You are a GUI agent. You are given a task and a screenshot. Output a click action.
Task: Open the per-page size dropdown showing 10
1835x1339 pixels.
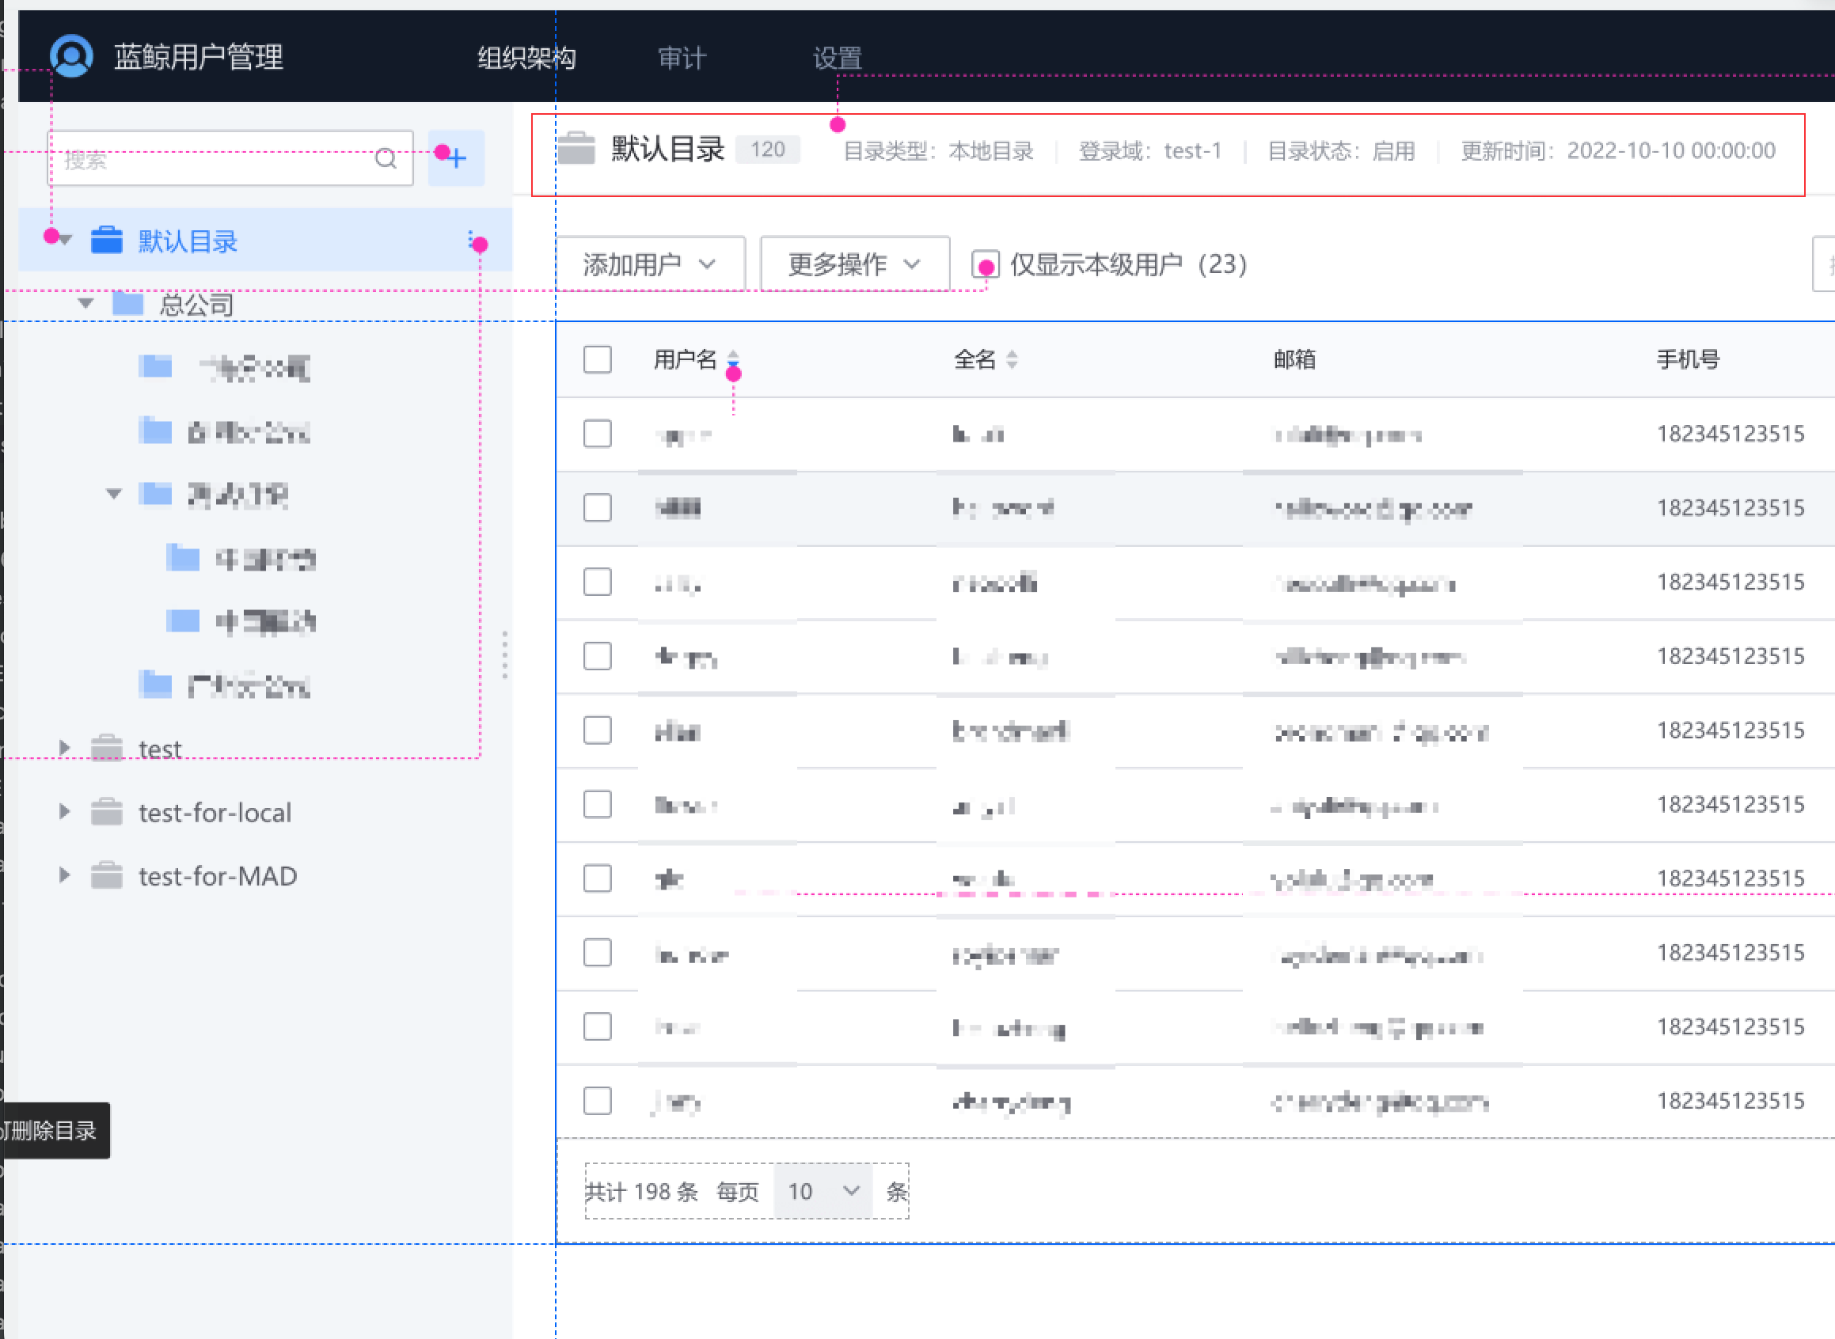[x=822, y=1192]
